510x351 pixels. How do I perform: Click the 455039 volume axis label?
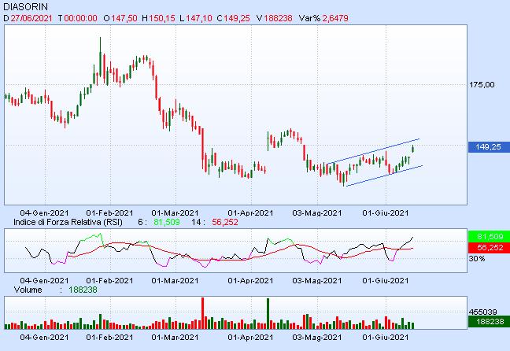pos(482,312)
